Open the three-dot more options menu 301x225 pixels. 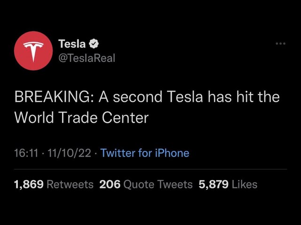pyautogui.click(x=280, y=44)
